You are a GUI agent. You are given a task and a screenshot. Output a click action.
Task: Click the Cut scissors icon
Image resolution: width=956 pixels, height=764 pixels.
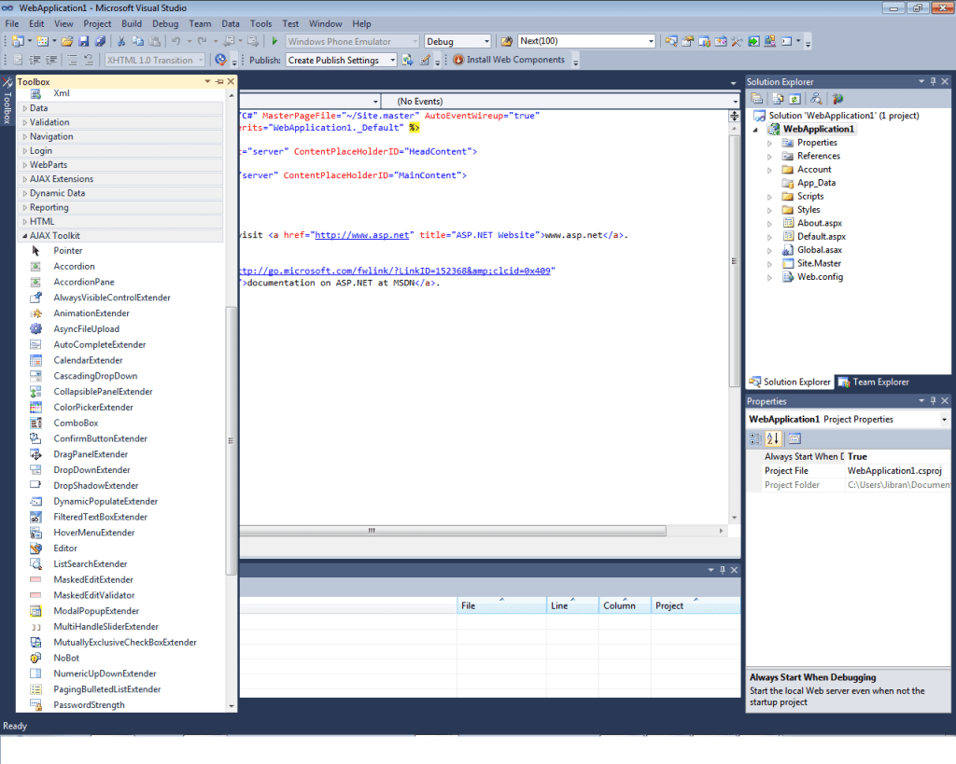[120, 42]
